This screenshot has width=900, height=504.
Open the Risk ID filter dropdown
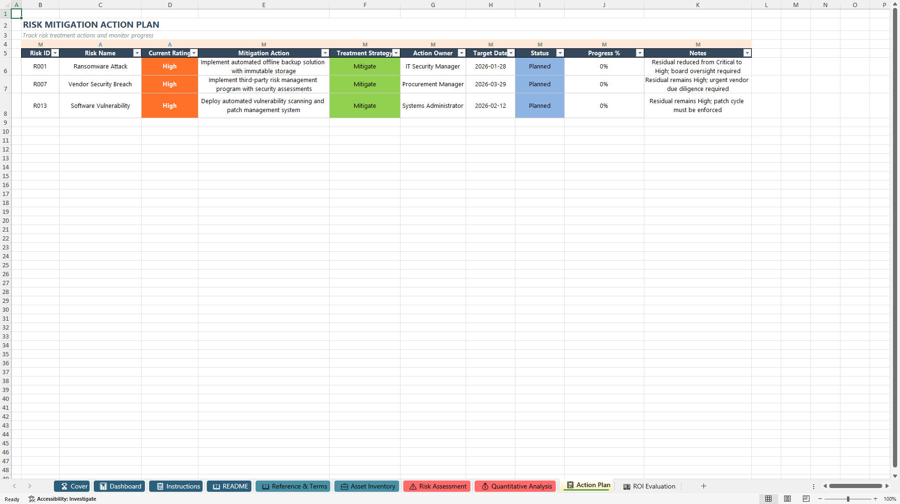pyautogui.click(x=55, y=53)
